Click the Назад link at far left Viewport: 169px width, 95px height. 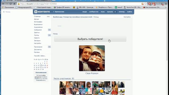tap(7, 12)
